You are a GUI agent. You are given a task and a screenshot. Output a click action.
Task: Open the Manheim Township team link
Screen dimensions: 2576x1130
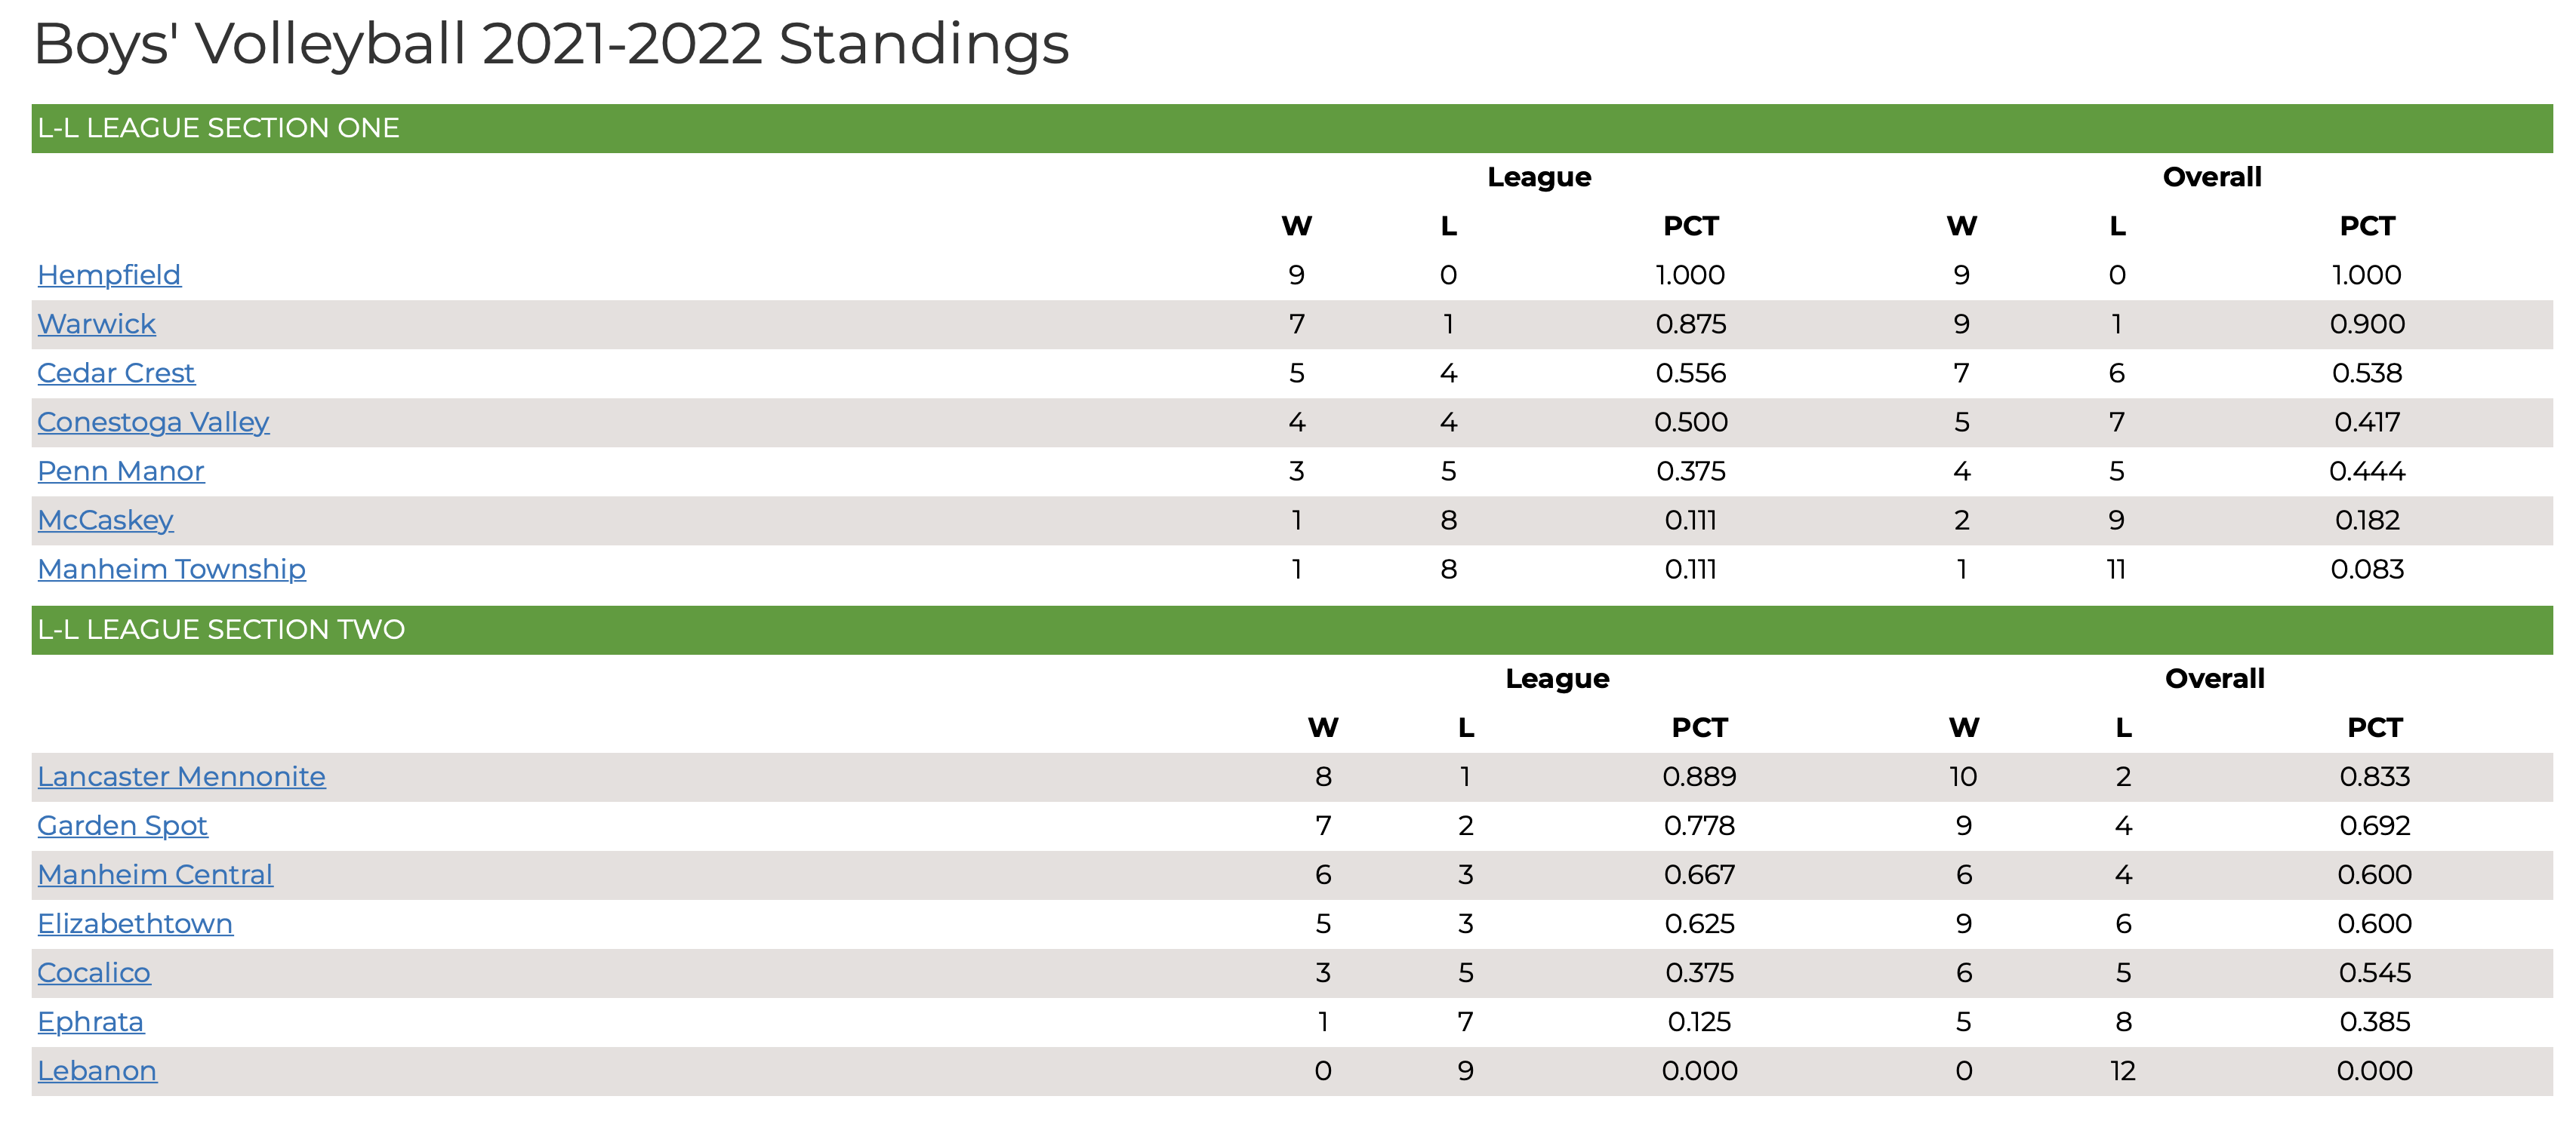[x=171, y=569]
